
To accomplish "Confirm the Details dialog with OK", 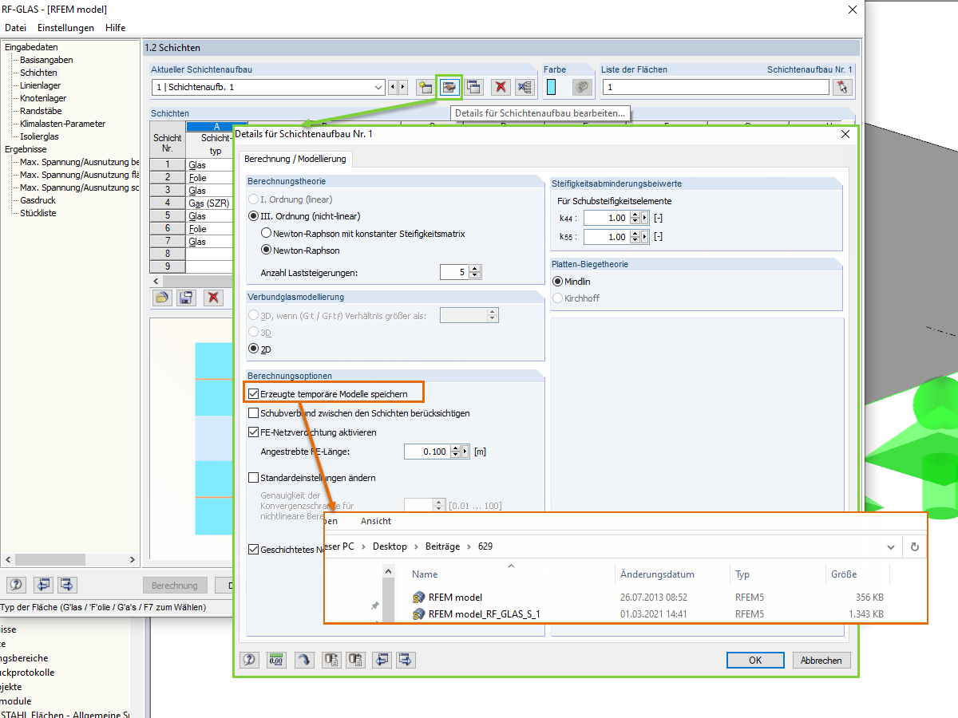I will click(x=755, y=661).
